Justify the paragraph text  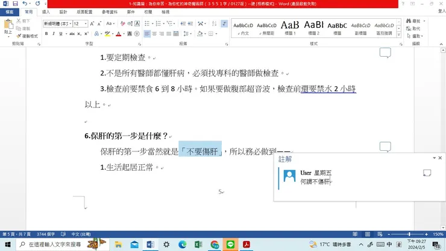click(169, 34)
